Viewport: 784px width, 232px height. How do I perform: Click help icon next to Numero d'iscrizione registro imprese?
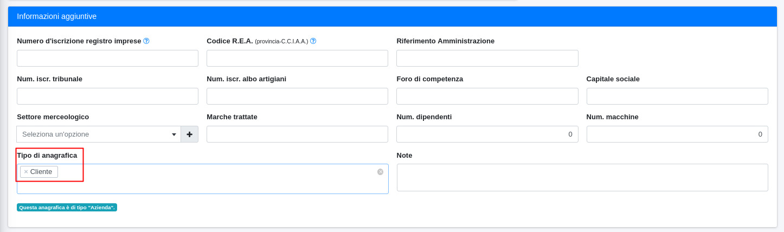(x=146, y=41)
